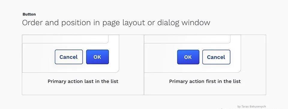Select caption "Primary action first in the list"
The height and width of the screenshot is (109, 288).
[x=205, y=81]
